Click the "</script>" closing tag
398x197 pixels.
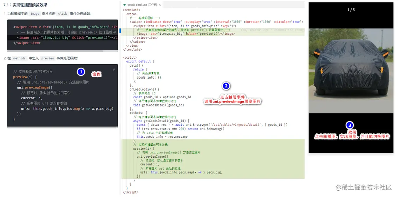130,192
